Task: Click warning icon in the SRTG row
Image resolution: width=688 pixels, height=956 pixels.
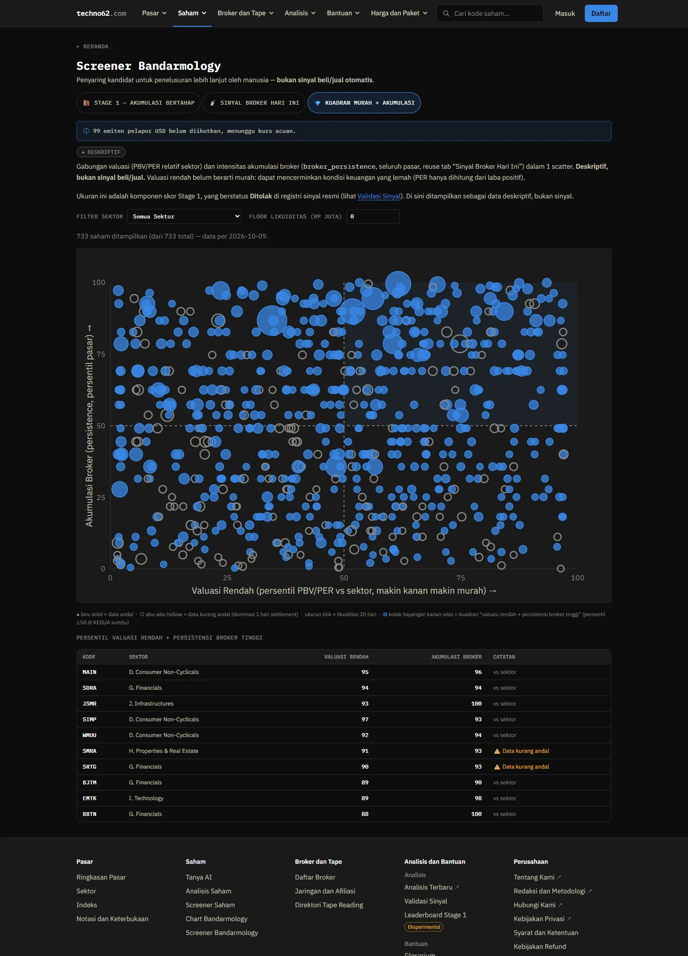Action: 497,767
